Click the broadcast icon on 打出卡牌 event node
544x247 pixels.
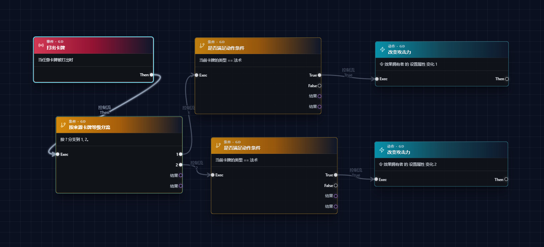(41, 45)
